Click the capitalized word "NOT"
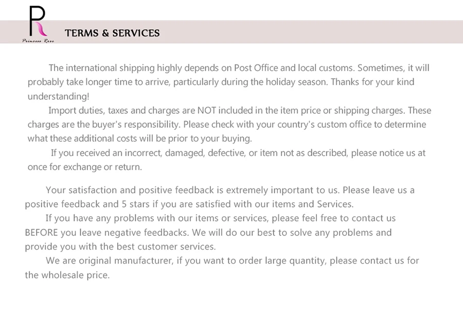Viewport: 463px width, 311px height. 208,111
